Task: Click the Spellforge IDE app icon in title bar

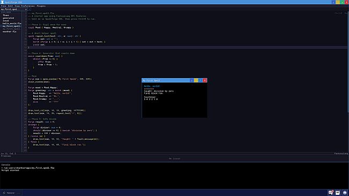Action: pyautogui.click(x=2, y=2)
